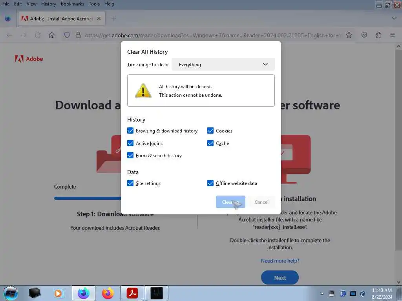This screenshot has width=402, height=301.
Task: Save to Pocket icon in toolbar
Action: click(x=364, y=35)
